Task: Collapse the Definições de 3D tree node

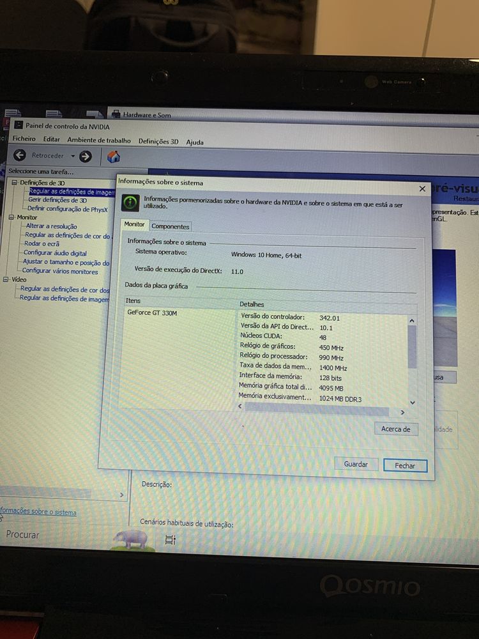Action: (14, 183)
